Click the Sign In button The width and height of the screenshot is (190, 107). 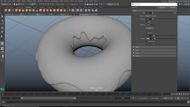(x=113, y=4)
